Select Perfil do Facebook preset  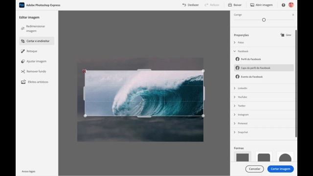[264, 59]
